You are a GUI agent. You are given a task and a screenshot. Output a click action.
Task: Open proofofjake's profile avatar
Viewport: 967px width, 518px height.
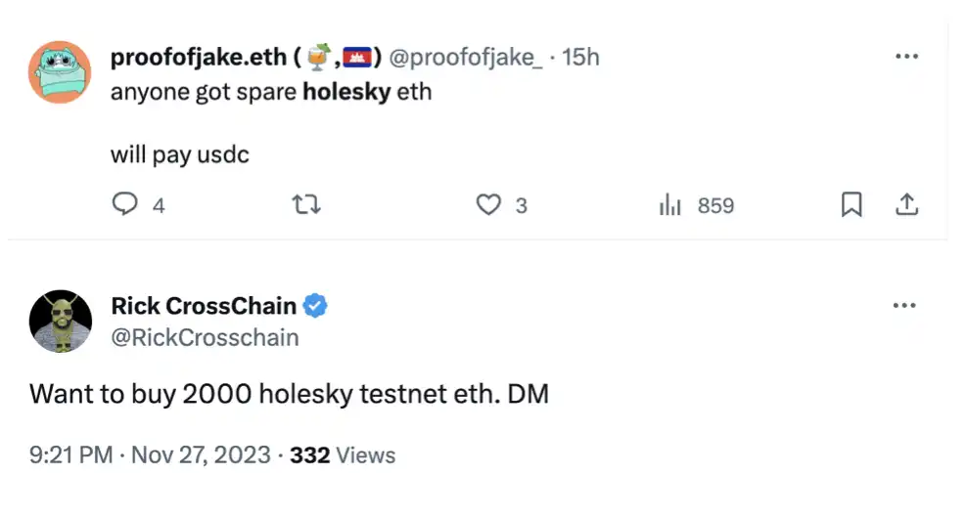point(60,72)
